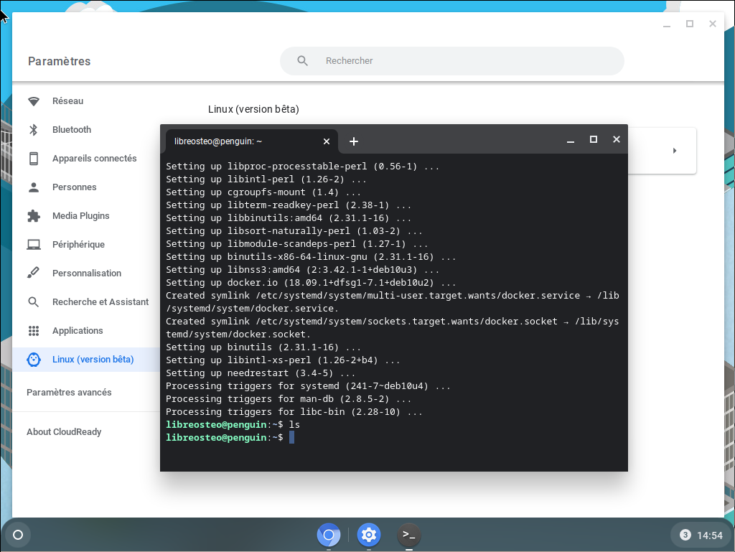
Task: Open Settings gear icon on the shelf
Action: pyautogui.click(x=369, y=535)
